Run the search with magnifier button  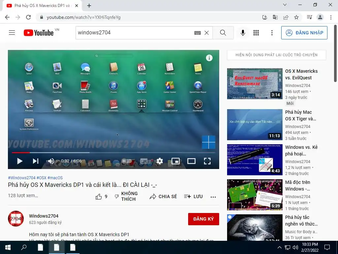pyautogui.click(x=223, y=33)
